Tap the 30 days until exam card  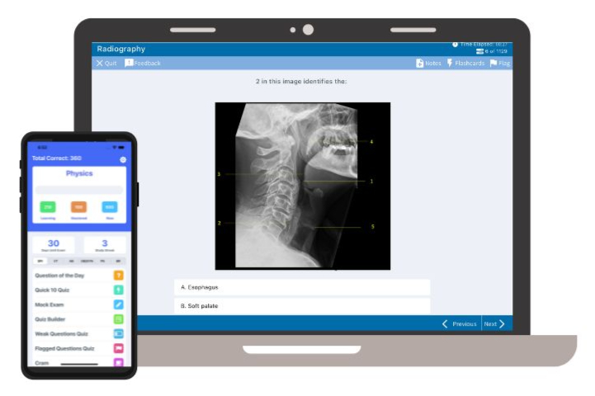click(54, 245)
